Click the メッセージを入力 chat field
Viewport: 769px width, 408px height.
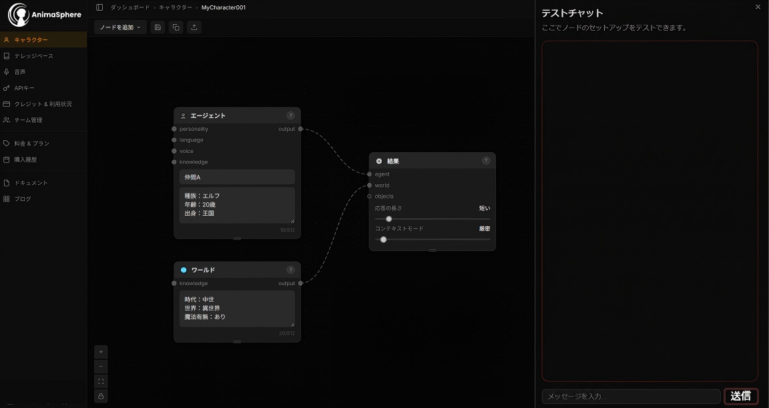point(631,396)
